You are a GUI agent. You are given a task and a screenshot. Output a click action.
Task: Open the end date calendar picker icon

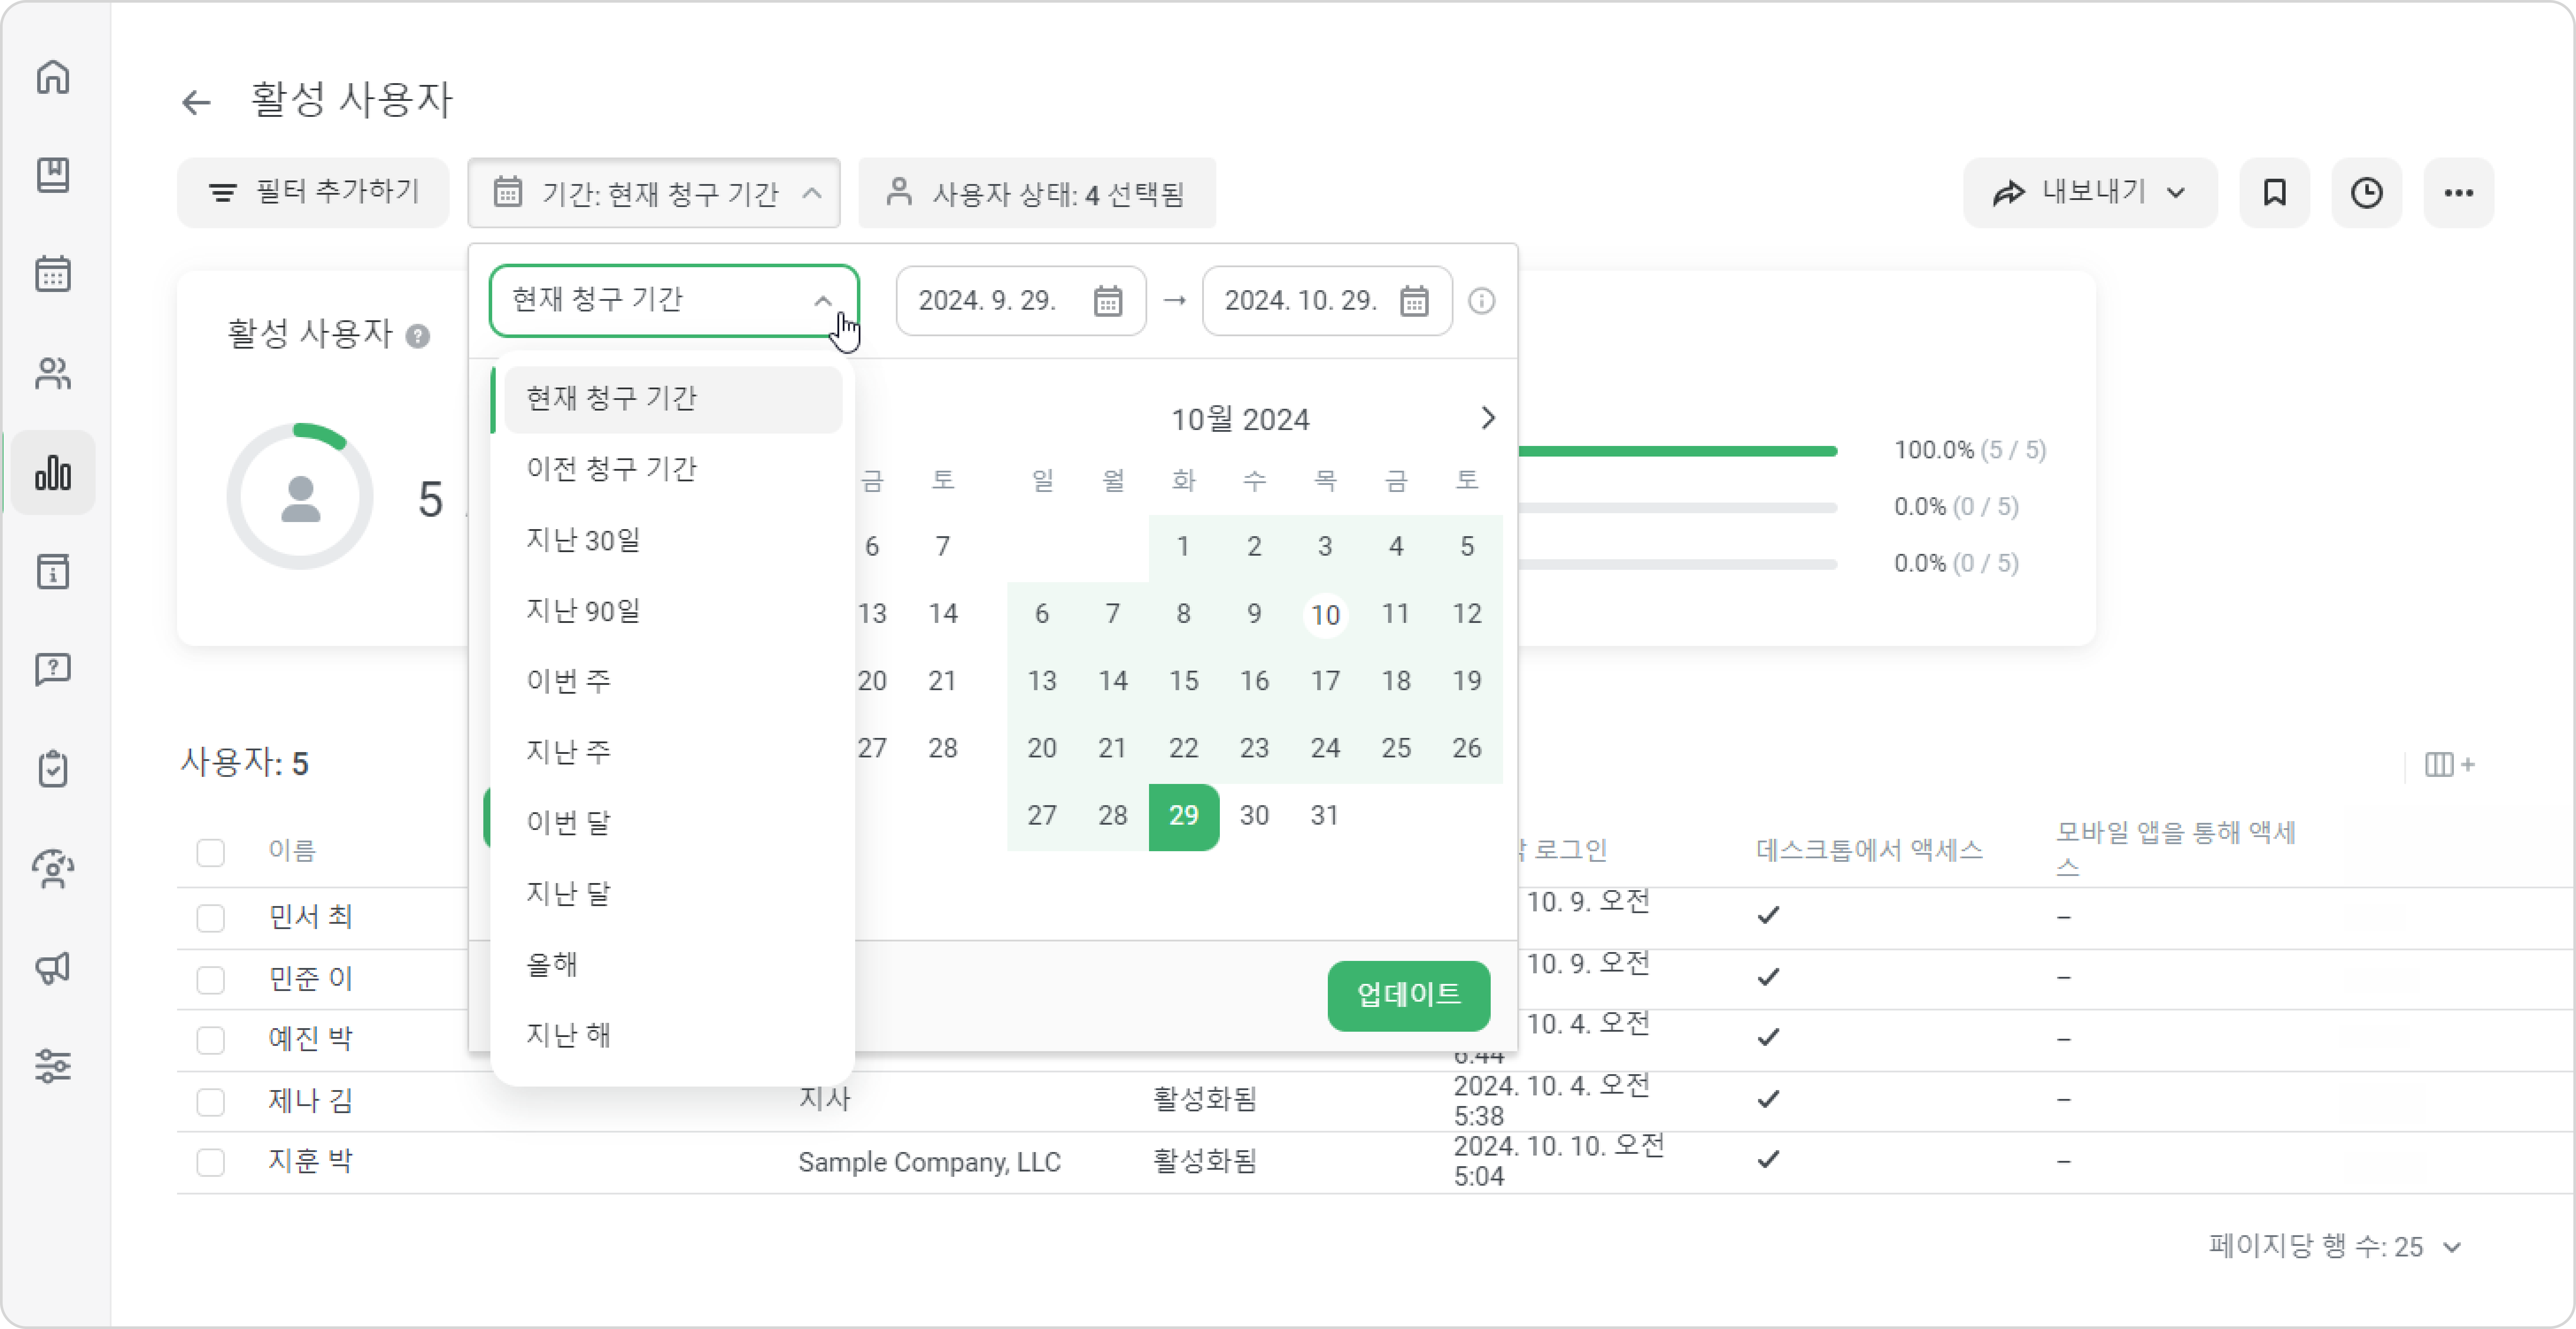point(1414,301)
